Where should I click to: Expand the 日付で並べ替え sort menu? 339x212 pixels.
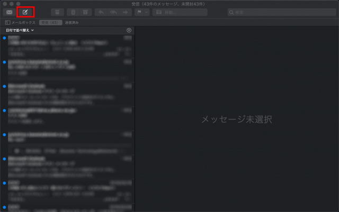click(x=20, y=31)
